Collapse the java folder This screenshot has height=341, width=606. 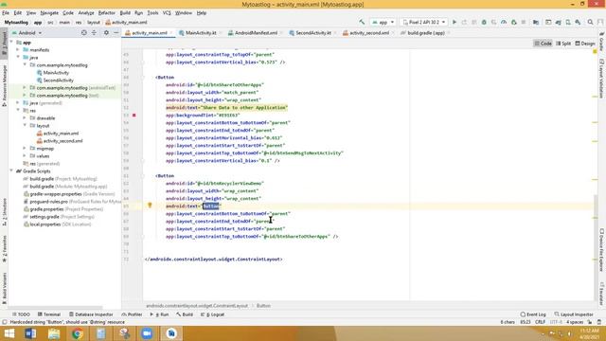tap(18, 57)
